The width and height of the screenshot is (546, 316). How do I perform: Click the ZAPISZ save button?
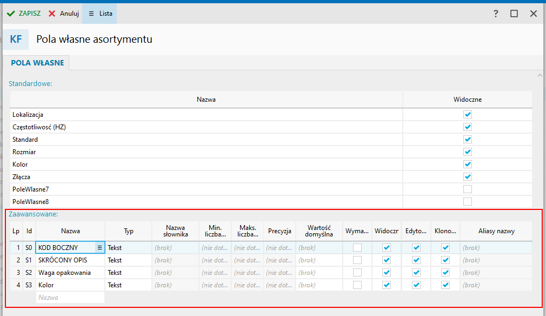coord(24,14)
